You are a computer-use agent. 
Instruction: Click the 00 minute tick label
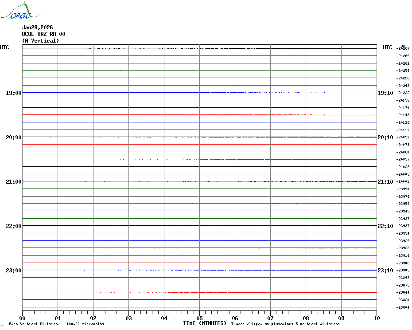tap(23, 318)
